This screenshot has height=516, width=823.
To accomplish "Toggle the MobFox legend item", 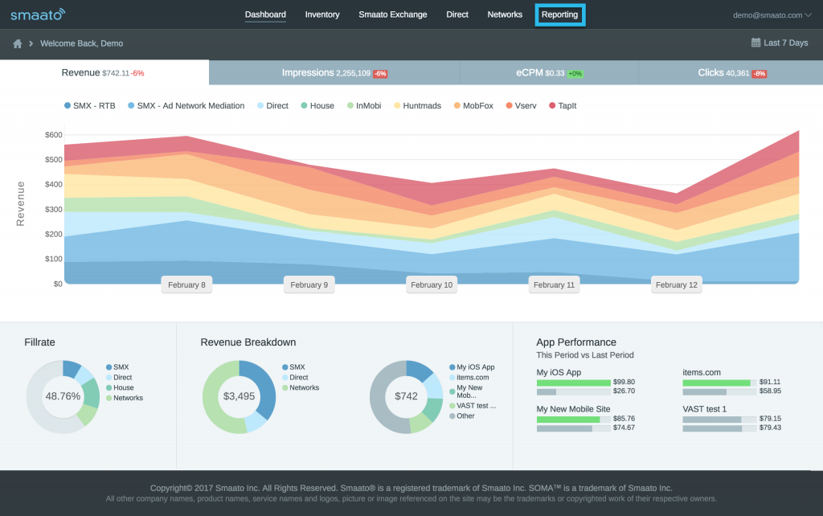I will tap(474, 105).
